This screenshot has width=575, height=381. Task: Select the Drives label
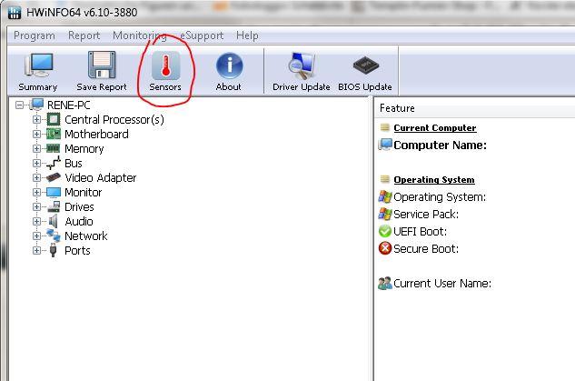(x=79, y=206)
